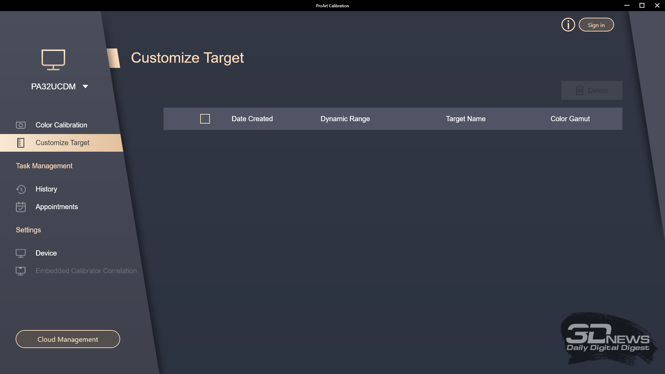Select Customize Target in the sidebar

[61, 143]
